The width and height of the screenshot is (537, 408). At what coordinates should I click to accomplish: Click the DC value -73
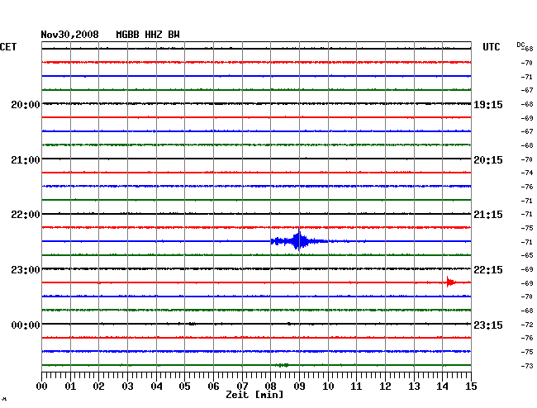(x=527, y=366)
